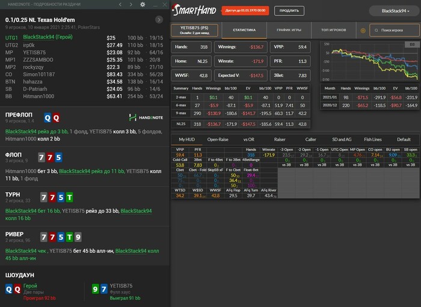Click the Home NL25 stat box
This screenshot has height=307, width=421.
point(191,61)
